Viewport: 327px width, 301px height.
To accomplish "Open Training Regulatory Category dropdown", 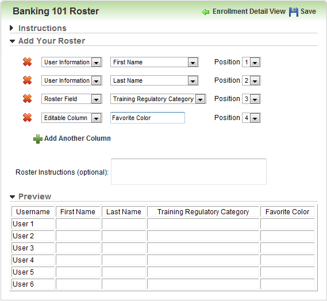I will [158, 99].
